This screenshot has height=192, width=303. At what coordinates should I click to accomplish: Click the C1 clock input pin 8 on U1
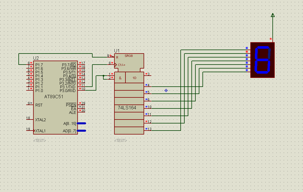111,64
